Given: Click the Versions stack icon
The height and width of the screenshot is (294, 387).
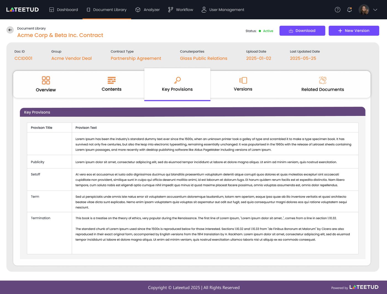Looking at the screenshot, I should tap(243, 80).
